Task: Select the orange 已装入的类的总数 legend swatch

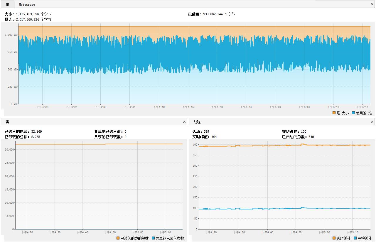Action: pyautogui.click(x=118, y=238)
